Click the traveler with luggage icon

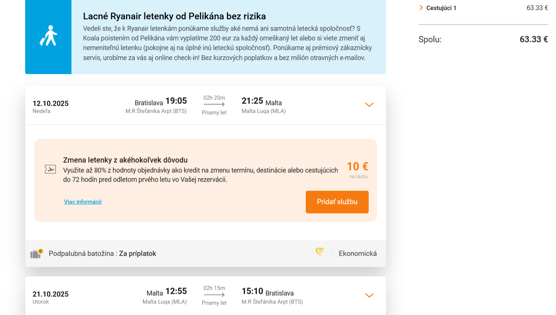[x=48, y=36]
